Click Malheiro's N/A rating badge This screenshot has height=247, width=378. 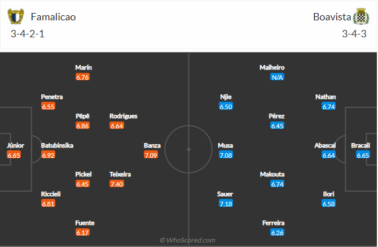(276, 77)
